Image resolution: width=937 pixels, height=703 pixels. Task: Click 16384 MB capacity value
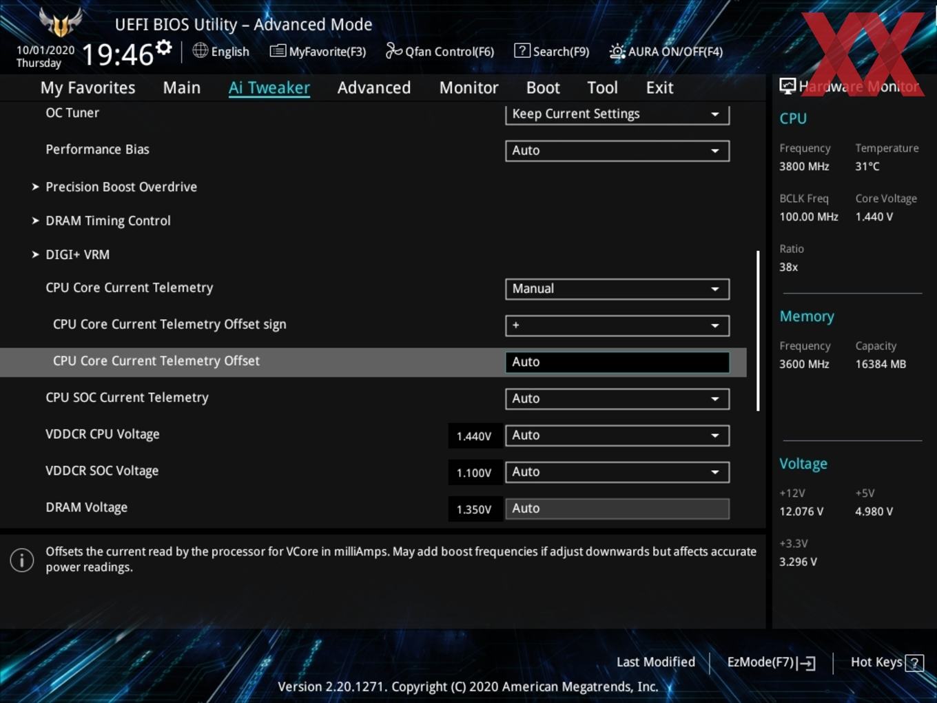pos(881,364)
